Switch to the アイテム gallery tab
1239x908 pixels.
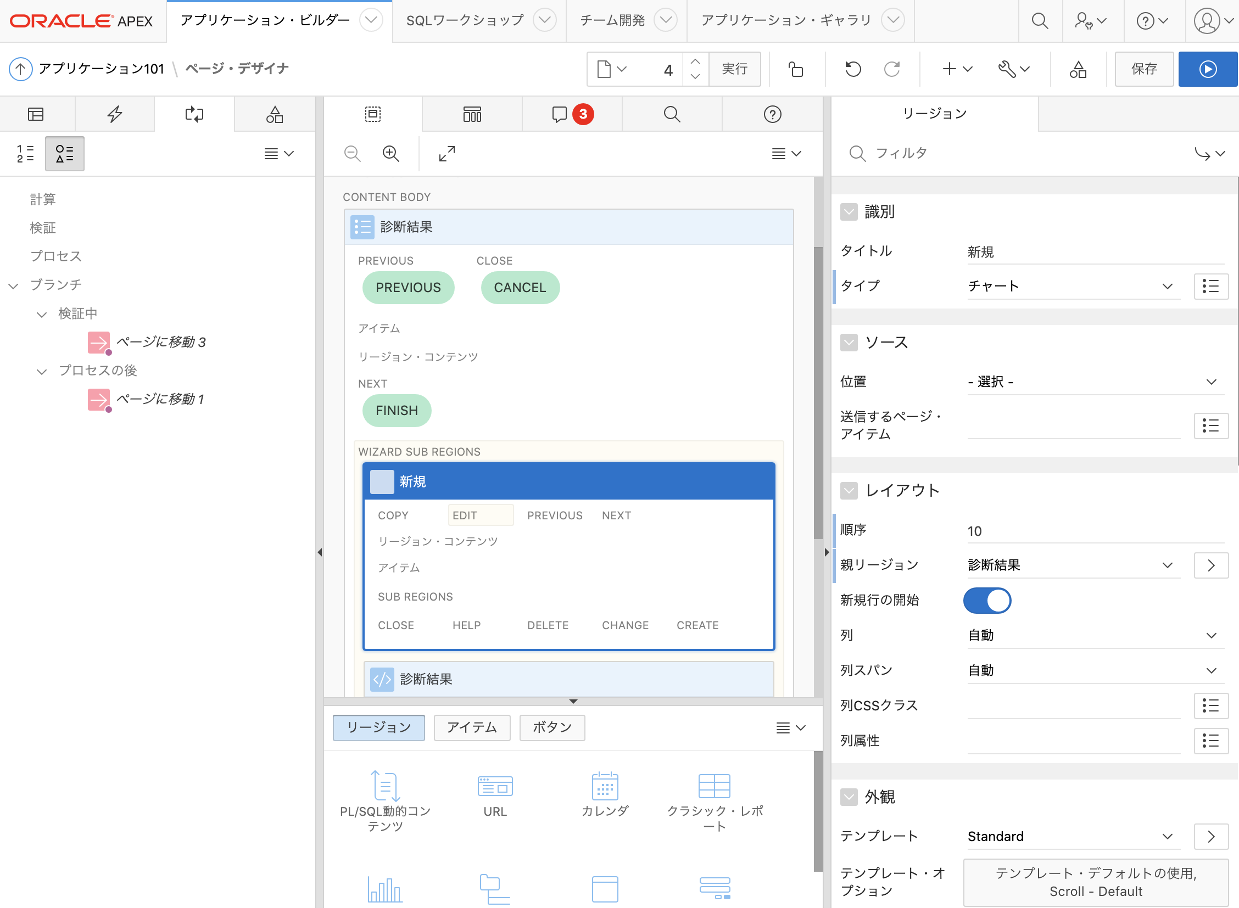472,727
